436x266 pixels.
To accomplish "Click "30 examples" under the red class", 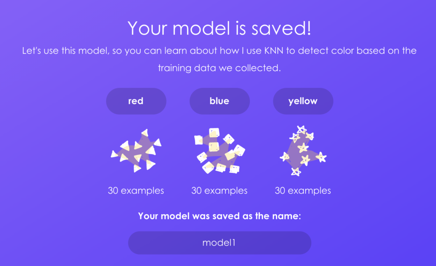I will point(136,191).
